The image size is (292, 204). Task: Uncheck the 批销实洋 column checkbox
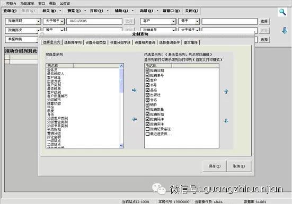click(x=147, y=124)
